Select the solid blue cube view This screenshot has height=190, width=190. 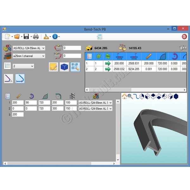click(x=176, y=97)
